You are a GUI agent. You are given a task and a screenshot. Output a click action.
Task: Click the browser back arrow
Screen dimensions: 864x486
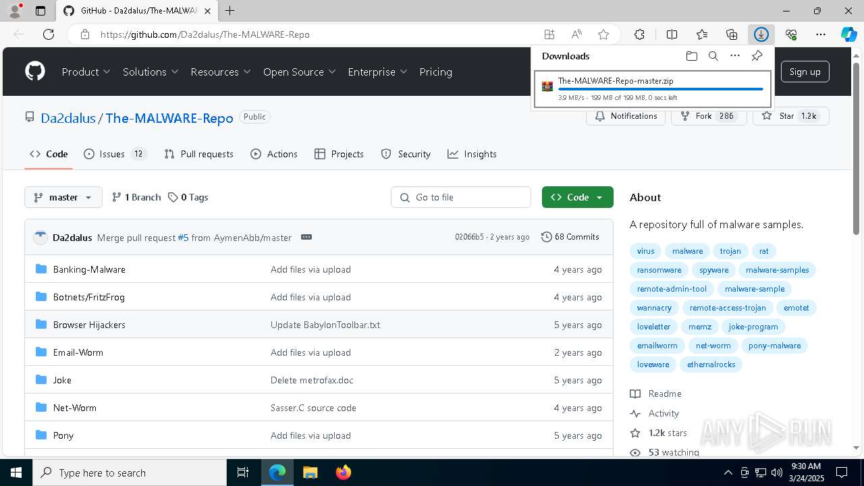[x=19, y=34]
